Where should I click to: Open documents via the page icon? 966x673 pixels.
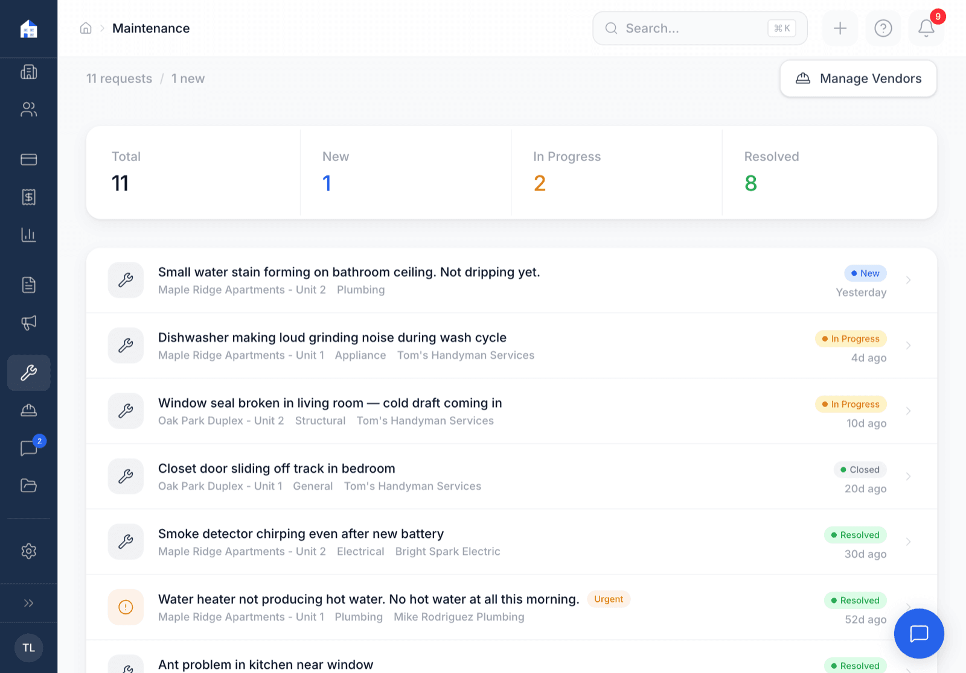pyautogui.click(x=28, y=285)
